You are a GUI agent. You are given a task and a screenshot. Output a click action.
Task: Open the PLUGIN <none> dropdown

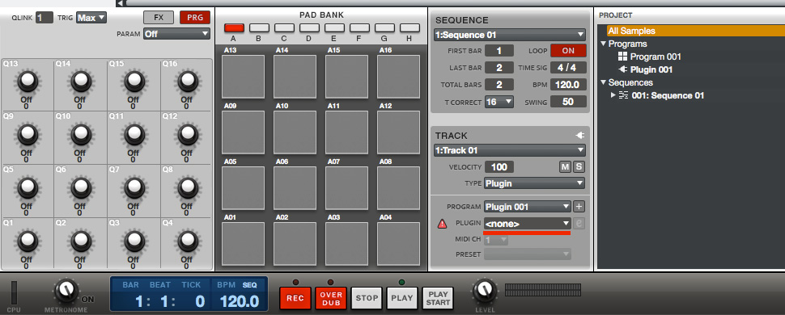click(527, 224)
